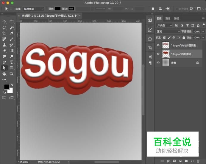Select the History Brush tool
The height and width of the screenshot is (164, 206).
pyautogui.click(x=12, y=45)
